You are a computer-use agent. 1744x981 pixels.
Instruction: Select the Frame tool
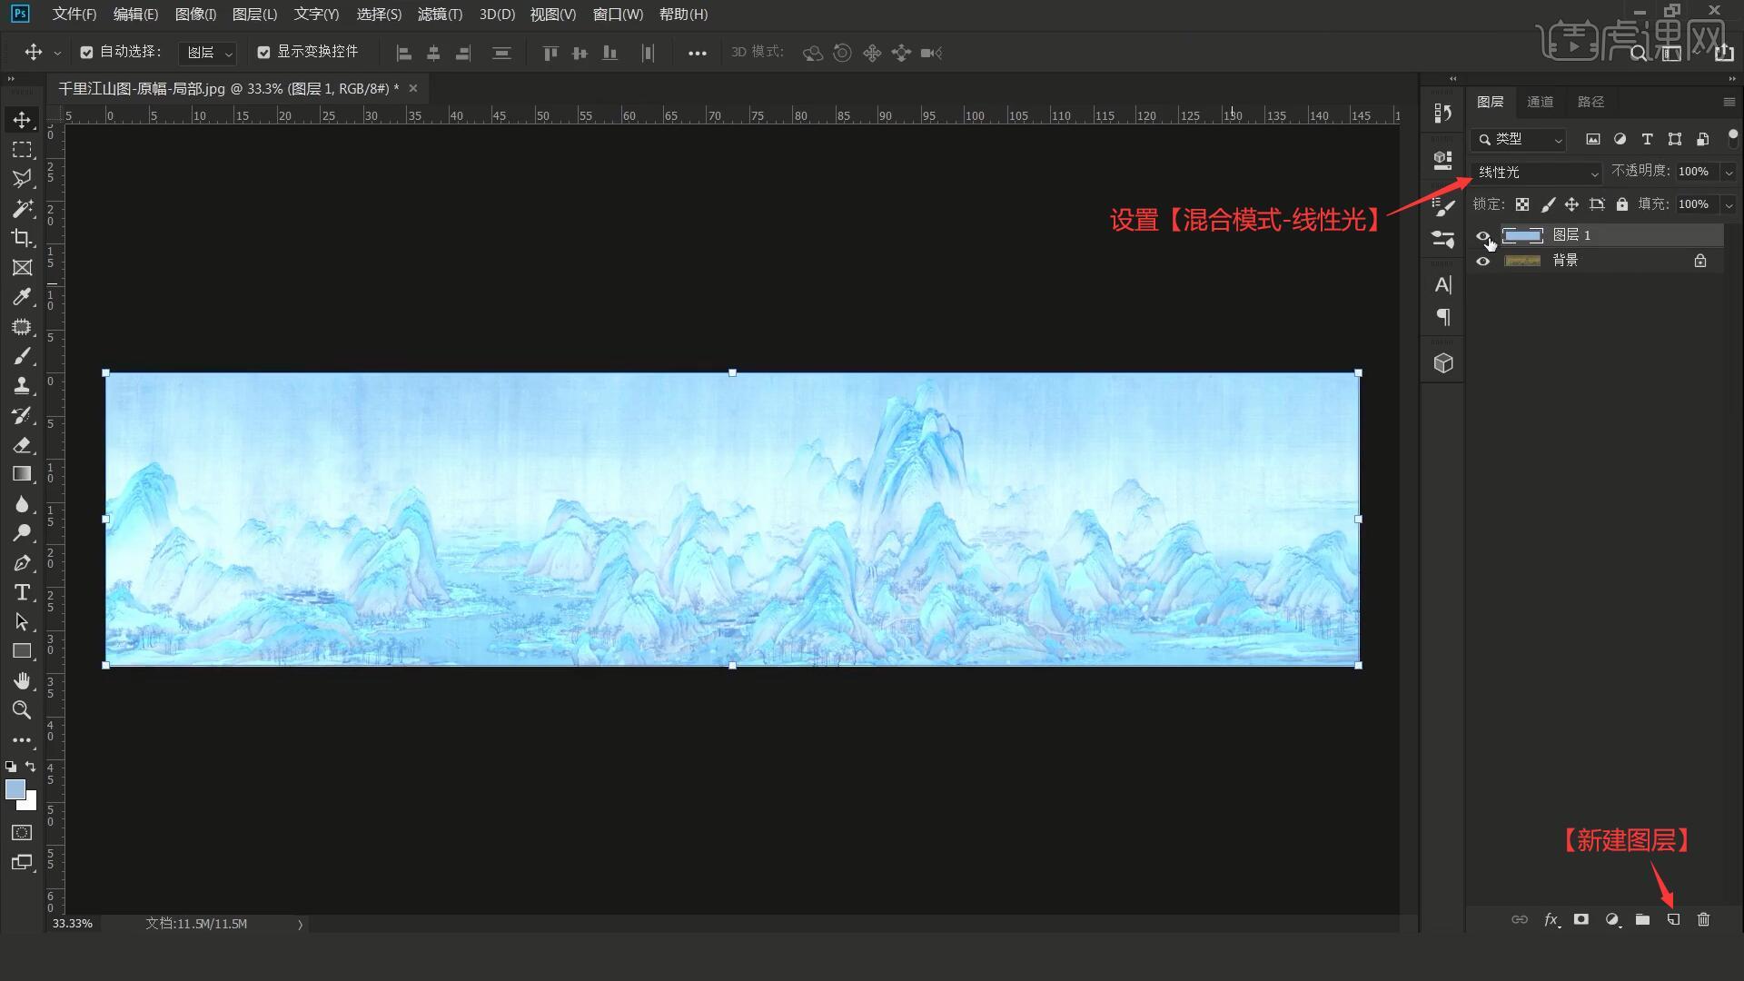click(x=22, y=267)
